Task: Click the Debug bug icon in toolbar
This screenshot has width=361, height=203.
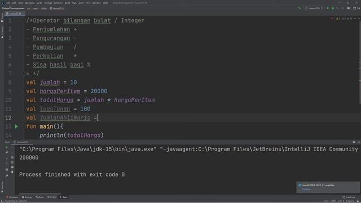Action: pos(333,8)
